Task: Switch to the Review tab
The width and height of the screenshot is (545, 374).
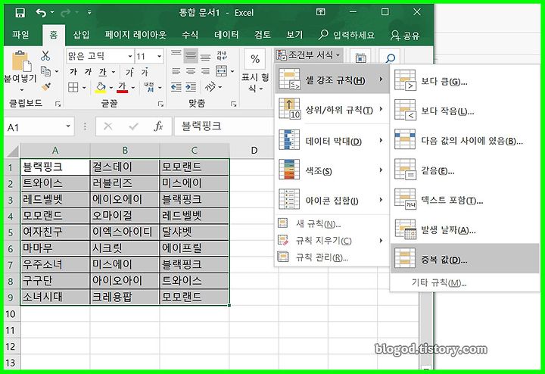Action: pyautogui.click(x=263, y=35)
